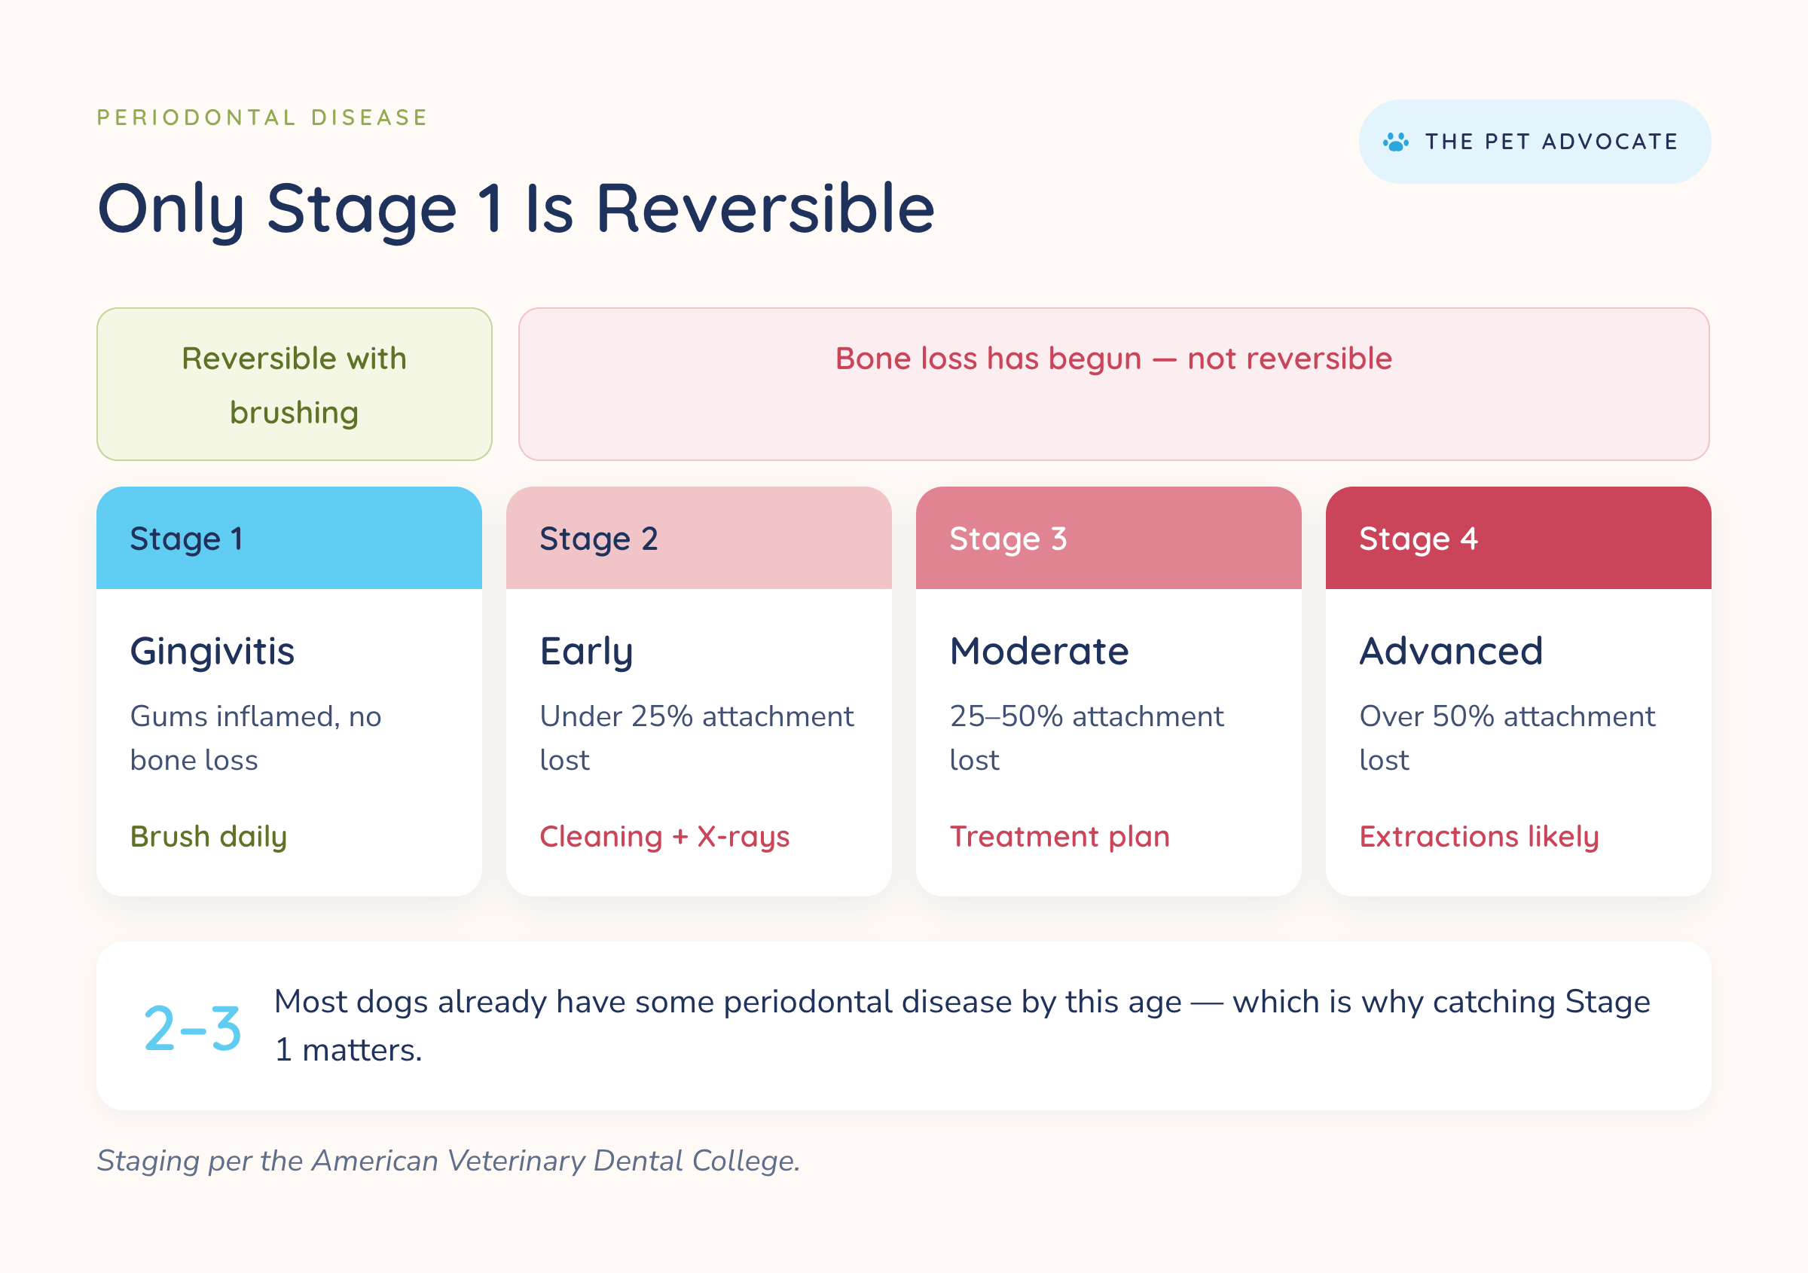1808x1273 pixels.
Task: Click the 'Extractions likely' action
Action: coord(1479,837)
